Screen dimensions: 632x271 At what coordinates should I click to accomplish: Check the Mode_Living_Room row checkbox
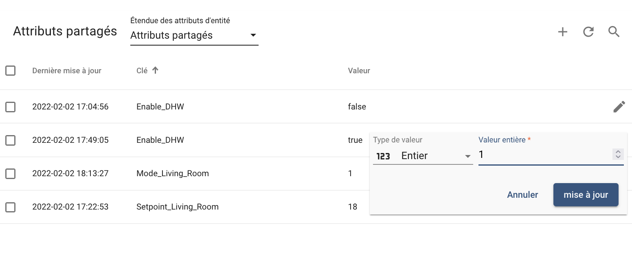pyautogui.click(x=11, y=174)
